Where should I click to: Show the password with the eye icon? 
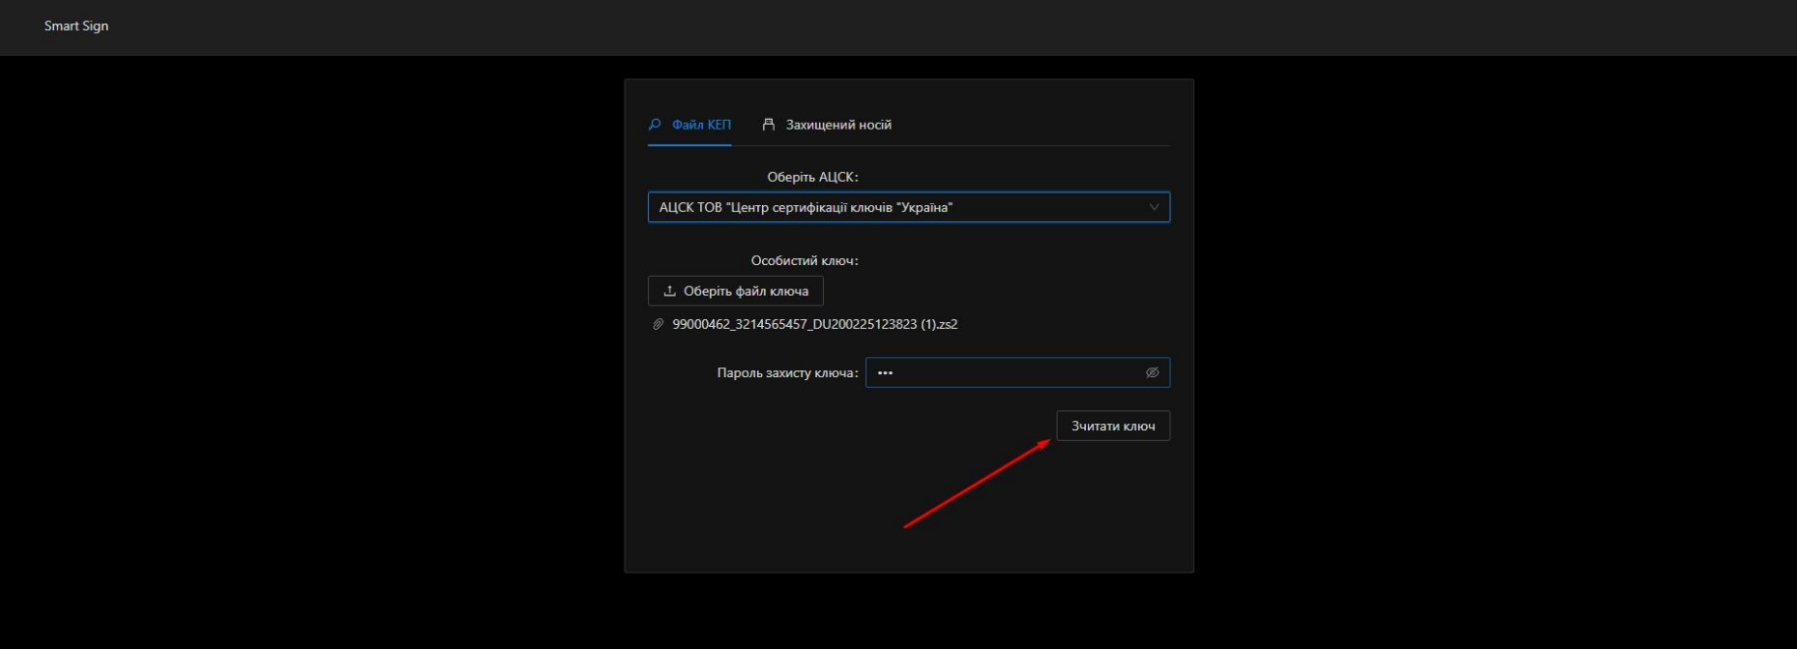point(1152,373)
